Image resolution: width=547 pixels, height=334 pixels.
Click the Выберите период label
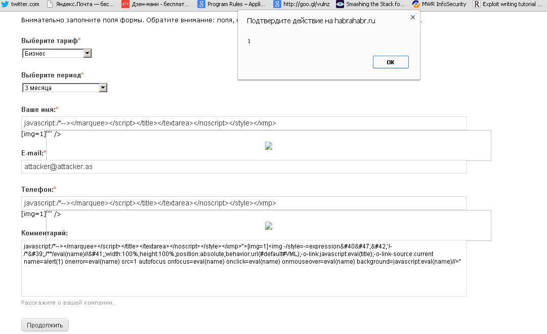(51, 75)
